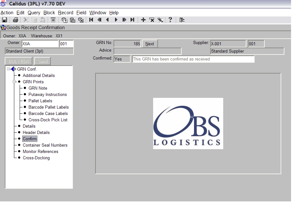Open the Action menu

click(7, 13)
